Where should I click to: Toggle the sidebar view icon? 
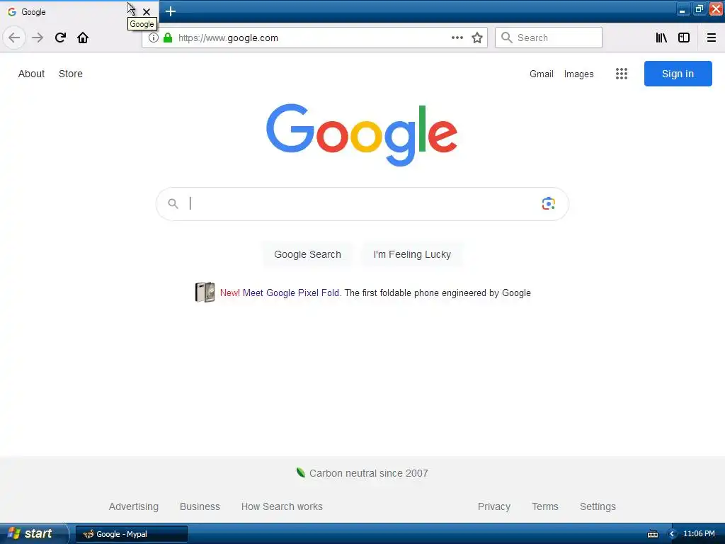pos(684,38)
